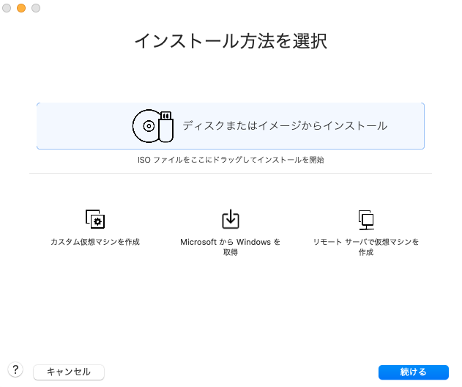
Task: Open help with the question mark button
Action: point(15,369)
